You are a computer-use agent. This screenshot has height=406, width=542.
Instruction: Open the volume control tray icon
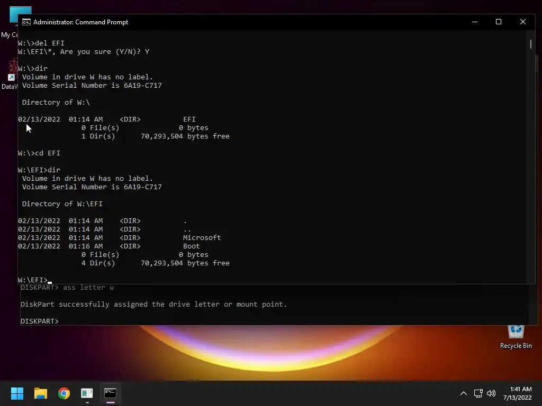[491, 393]
